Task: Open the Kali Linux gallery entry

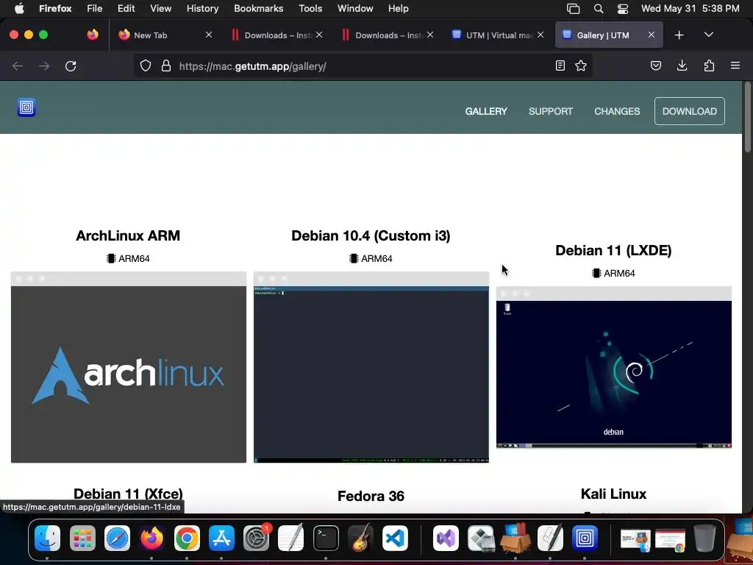Action: point(613,494)
